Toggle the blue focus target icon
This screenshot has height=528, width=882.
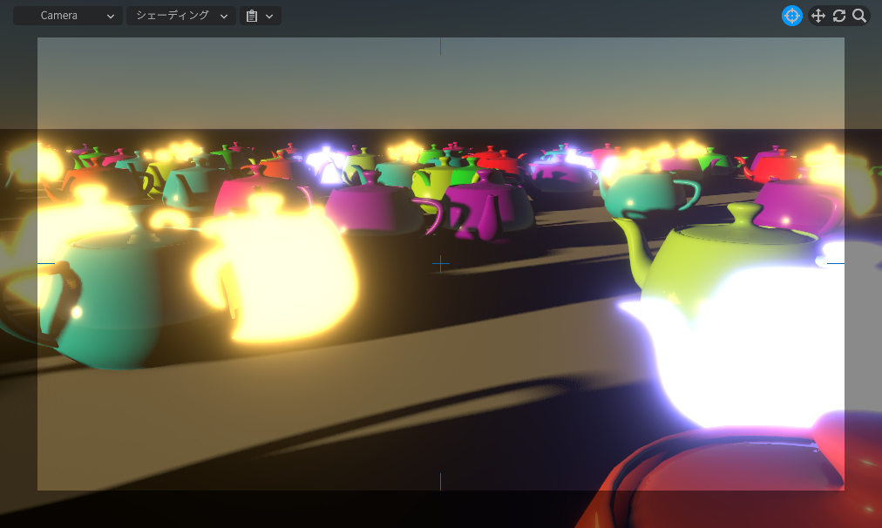(791, 16)
